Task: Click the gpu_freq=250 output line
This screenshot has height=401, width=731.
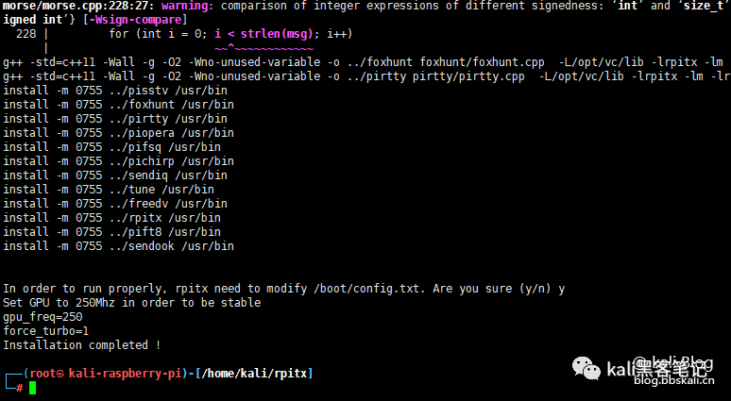Action: pos(42,317)
